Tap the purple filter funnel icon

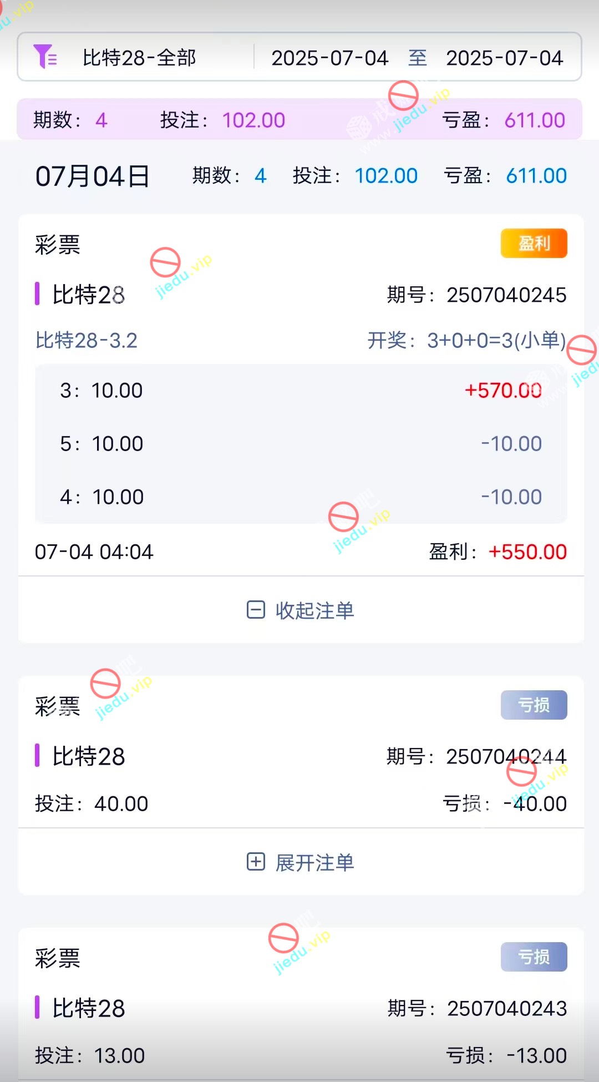click(45, 57)
